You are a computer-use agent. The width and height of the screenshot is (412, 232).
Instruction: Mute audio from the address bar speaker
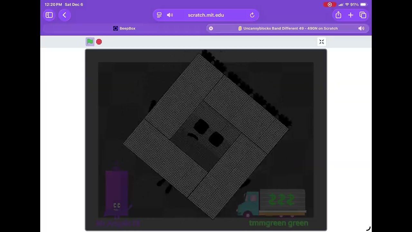[170, 15]
